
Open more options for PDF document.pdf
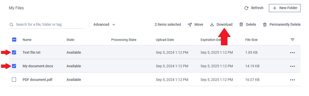coord(292,80)
